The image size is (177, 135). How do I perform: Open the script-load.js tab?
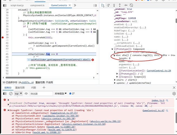17,5
